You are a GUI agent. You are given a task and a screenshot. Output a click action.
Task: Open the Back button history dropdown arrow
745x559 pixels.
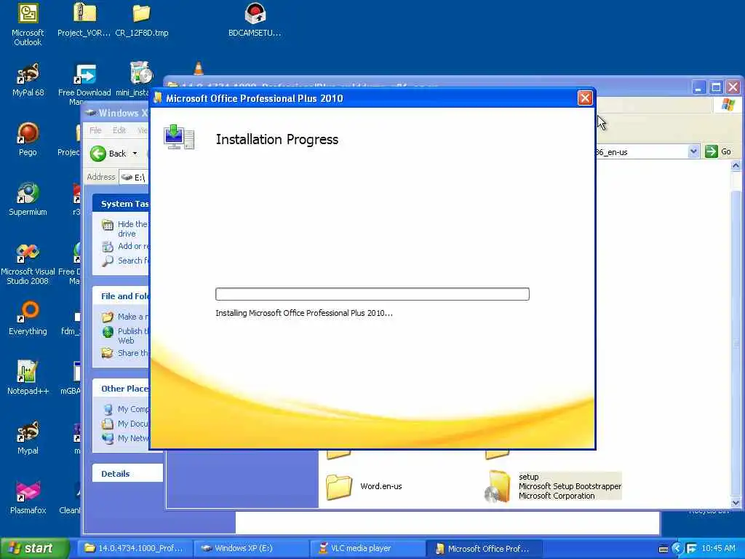click(x=135, y=154)
